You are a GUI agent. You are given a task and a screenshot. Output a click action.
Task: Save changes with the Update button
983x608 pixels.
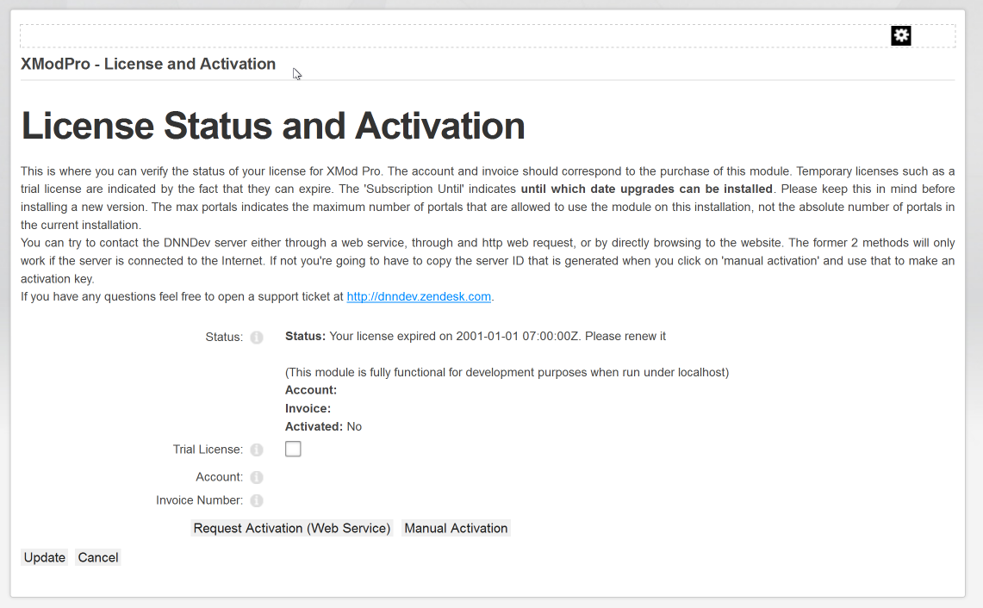pyautogui.click(x=45, y=557)
